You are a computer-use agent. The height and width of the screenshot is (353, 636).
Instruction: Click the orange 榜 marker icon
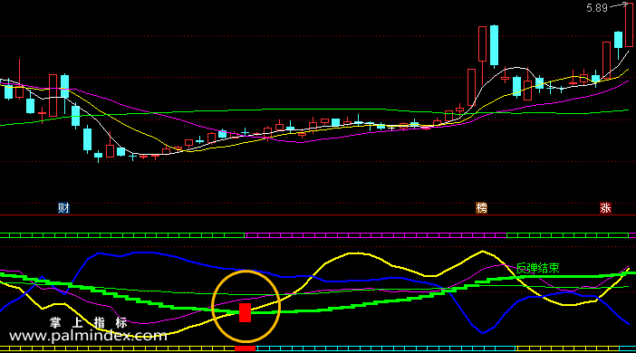click(x=481, y=208)
